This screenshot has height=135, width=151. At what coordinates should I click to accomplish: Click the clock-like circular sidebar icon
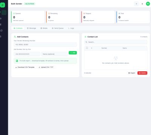point(2,30)
